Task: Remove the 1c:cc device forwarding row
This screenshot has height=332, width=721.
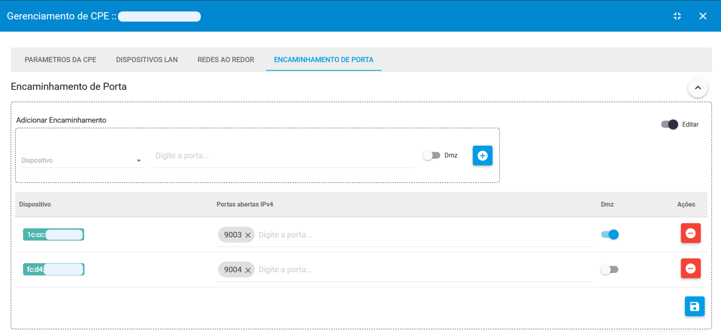Action: [x=690, y=233]
